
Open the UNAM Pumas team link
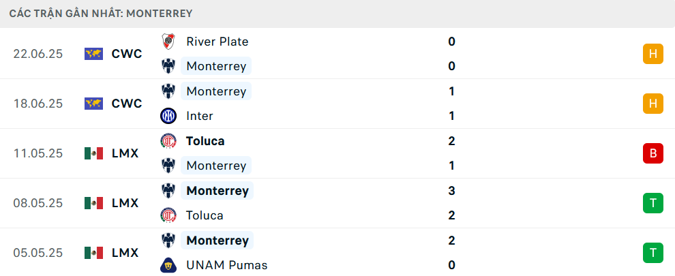(x=226, y=265)
